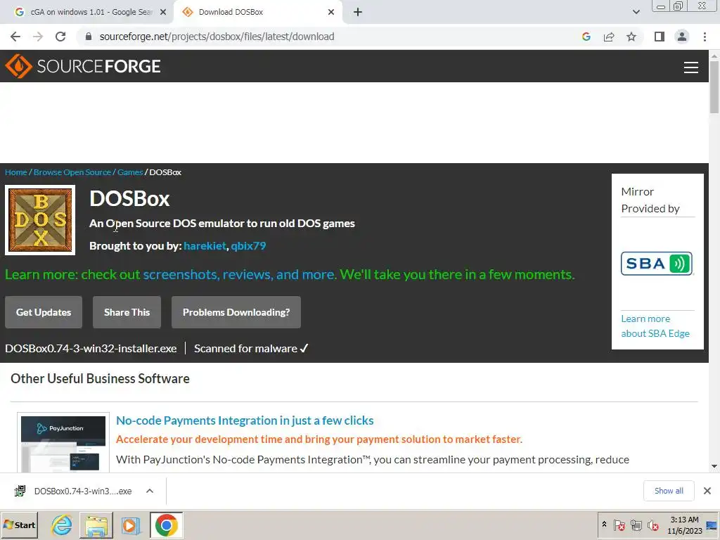Click the SourceForge logo
Screen dimensions: 720x540
pyautogui.click(x=83, y=66)
